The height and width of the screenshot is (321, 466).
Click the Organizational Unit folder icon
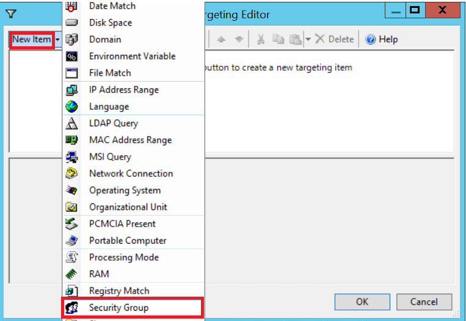71,207
